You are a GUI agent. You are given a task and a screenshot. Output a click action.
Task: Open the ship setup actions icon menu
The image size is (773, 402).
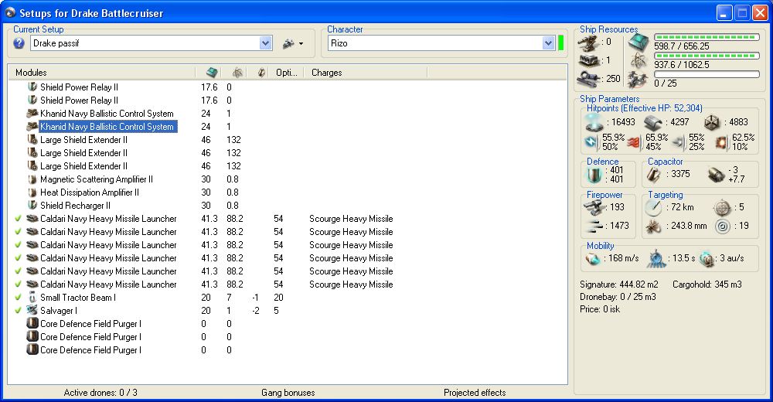(288, 43)
